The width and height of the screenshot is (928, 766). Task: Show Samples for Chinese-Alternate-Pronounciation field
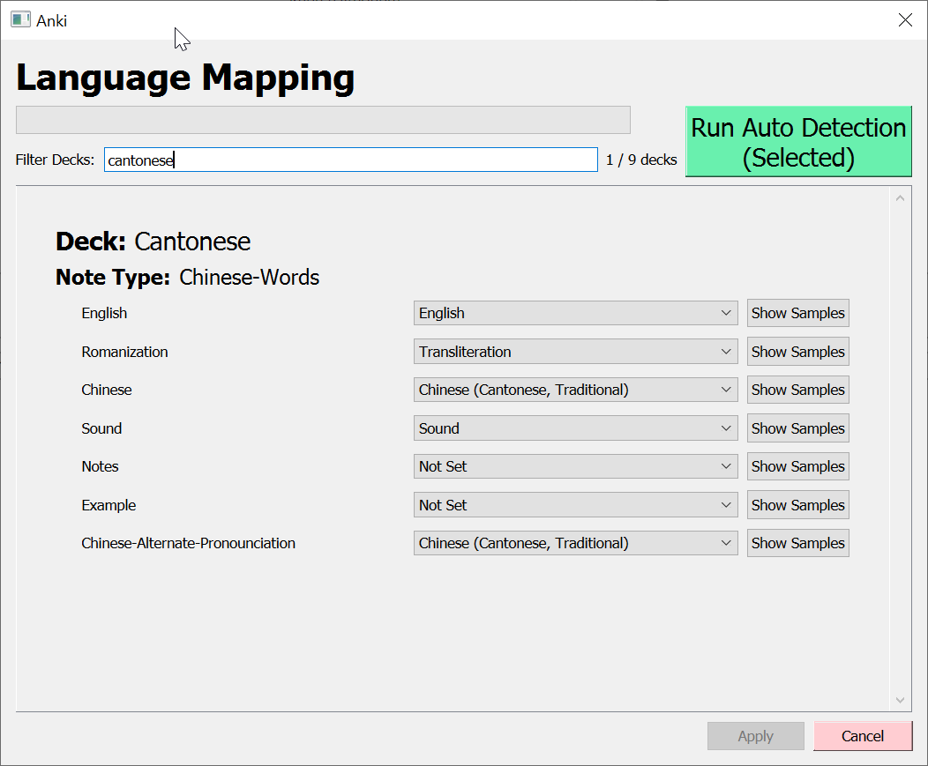pos(797,543)
